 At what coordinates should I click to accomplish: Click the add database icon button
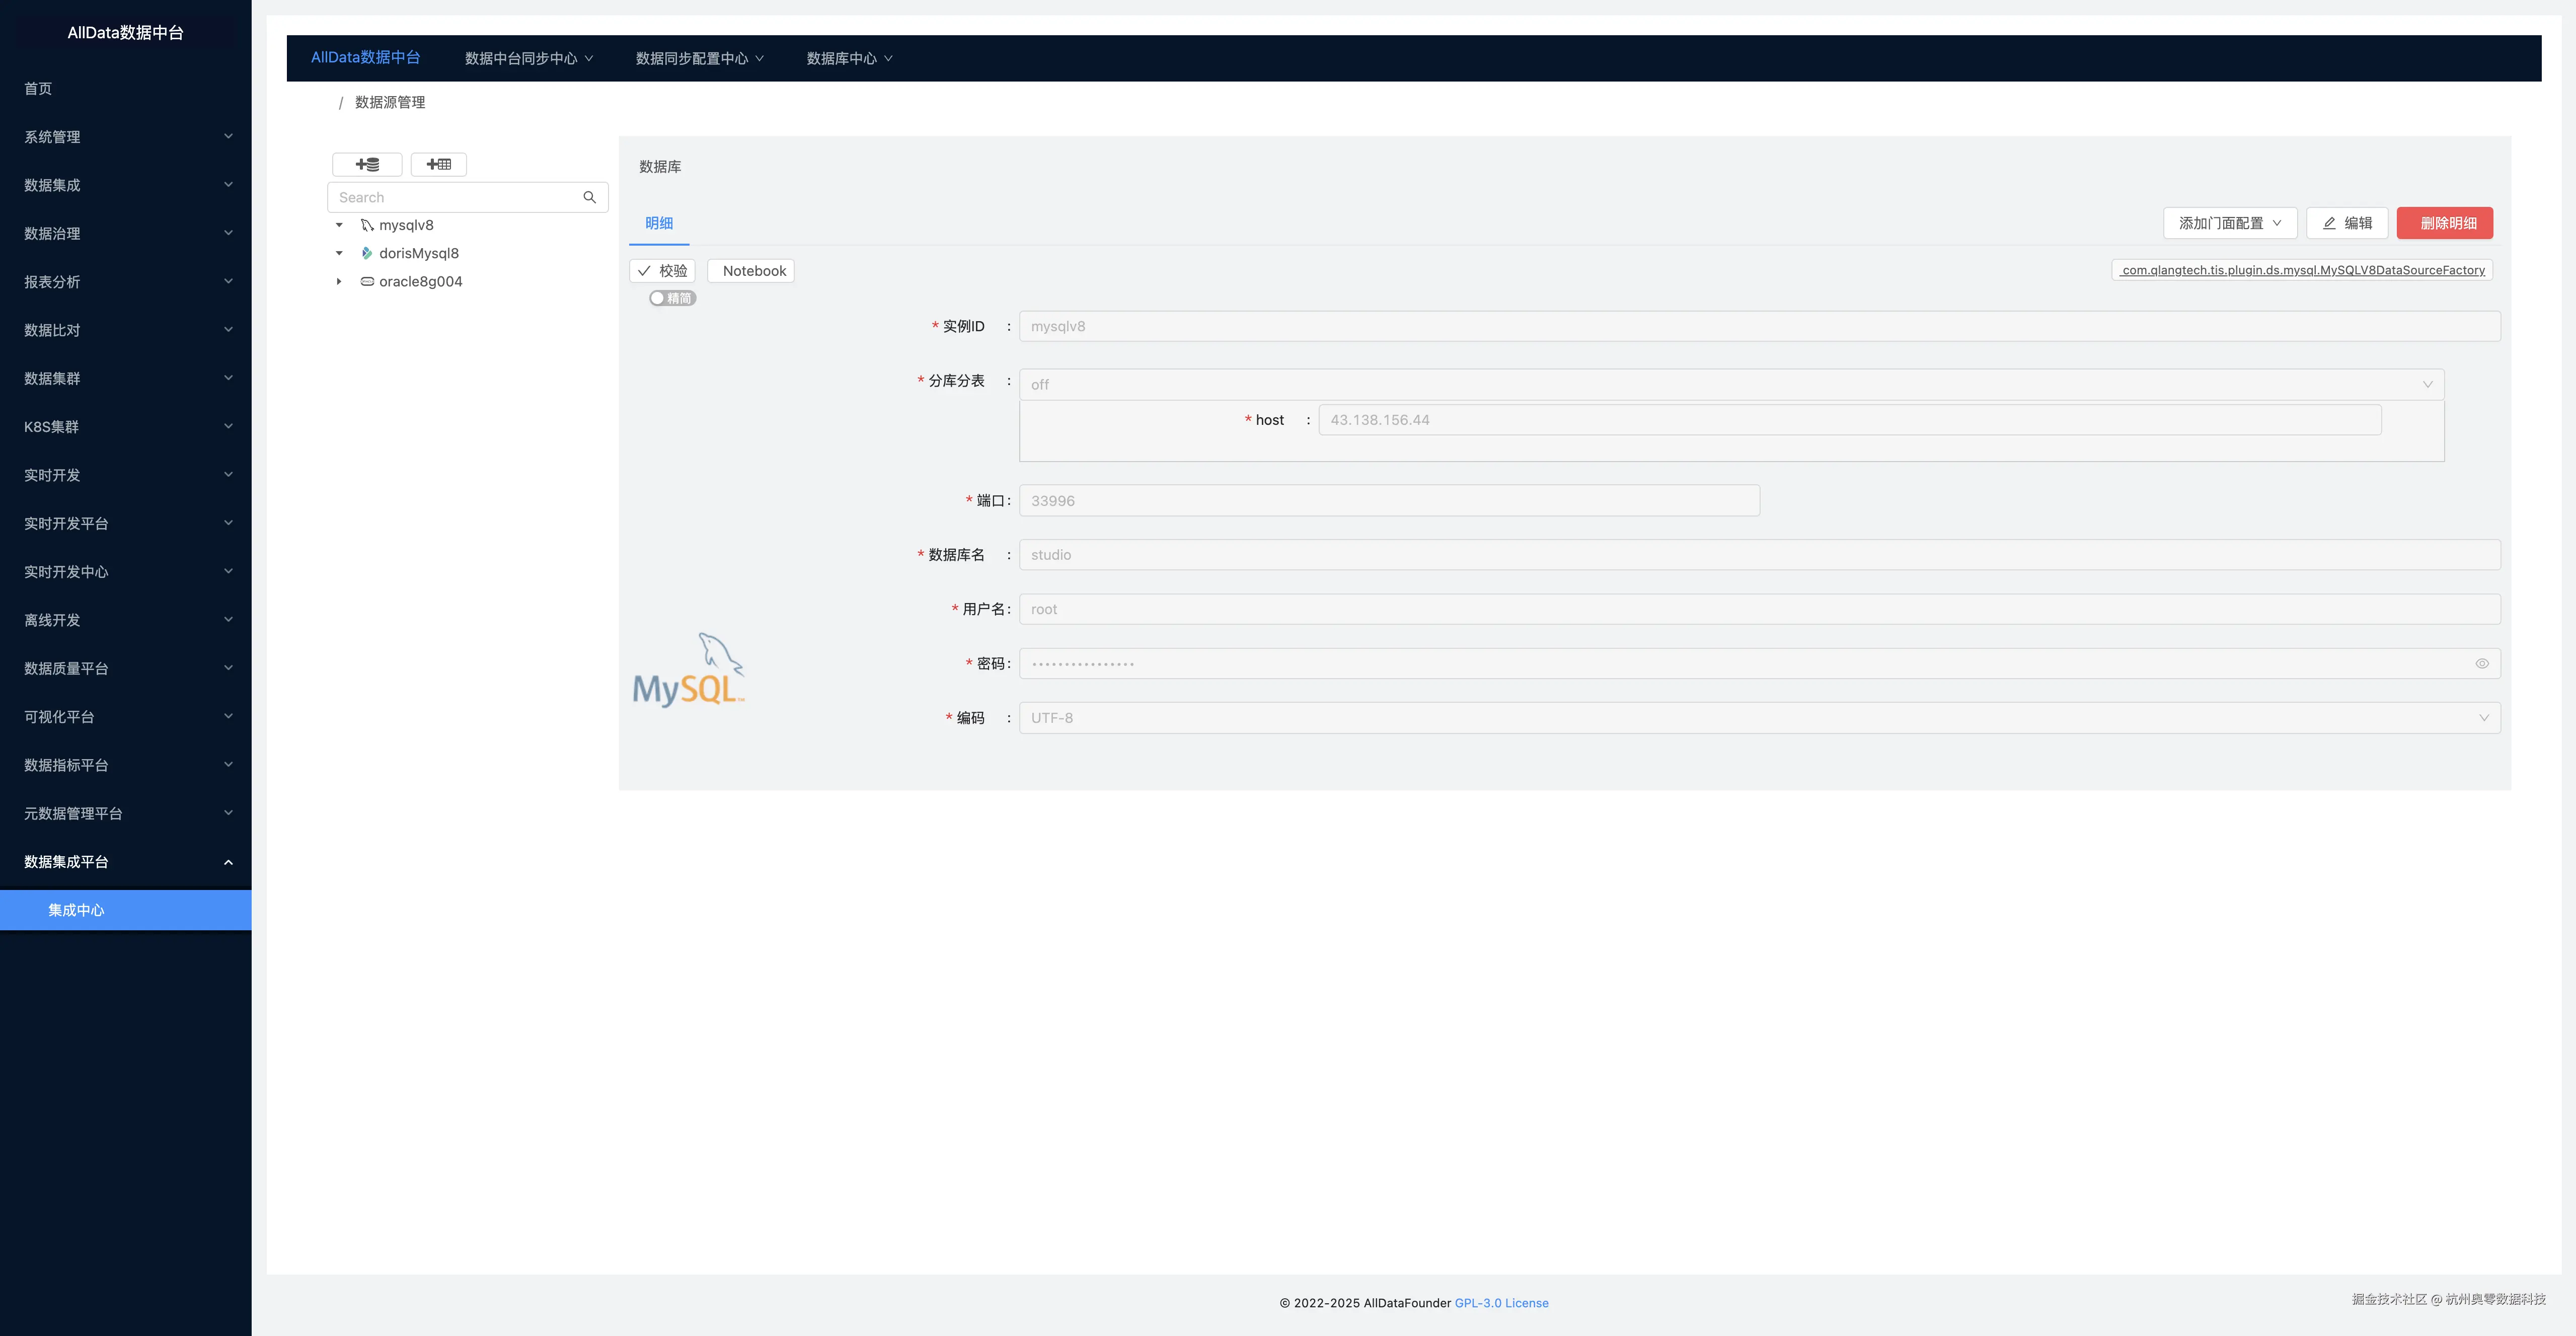coord(367,164)
